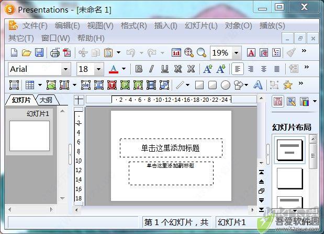Image resolution: width=324 pixels, height=234 pixels.
Task: Open the star animation effects icon
Action: 287,85
